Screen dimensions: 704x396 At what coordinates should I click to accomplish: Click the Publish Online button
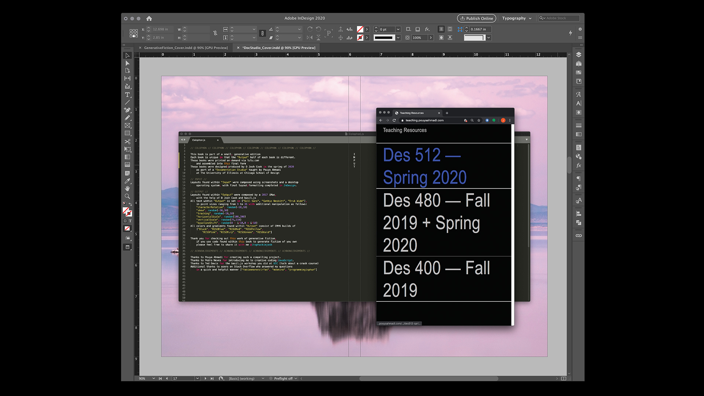[476, 18]
